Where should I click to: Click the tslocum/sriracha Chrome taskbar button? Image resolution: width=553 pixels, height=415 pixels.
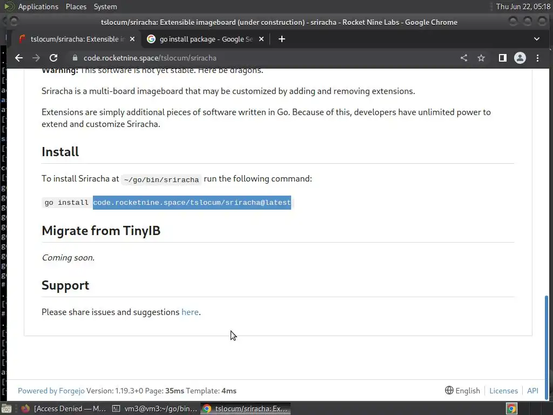tap(246, 409)
